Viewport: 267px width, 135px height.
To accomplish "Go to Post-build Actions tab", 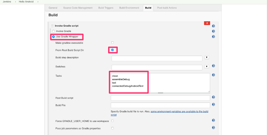I will (167, 8).
